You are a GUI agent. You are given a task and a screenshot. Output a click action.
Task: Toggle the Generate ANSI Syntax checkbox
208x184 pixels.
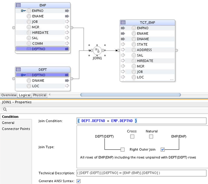coord(79,181)
